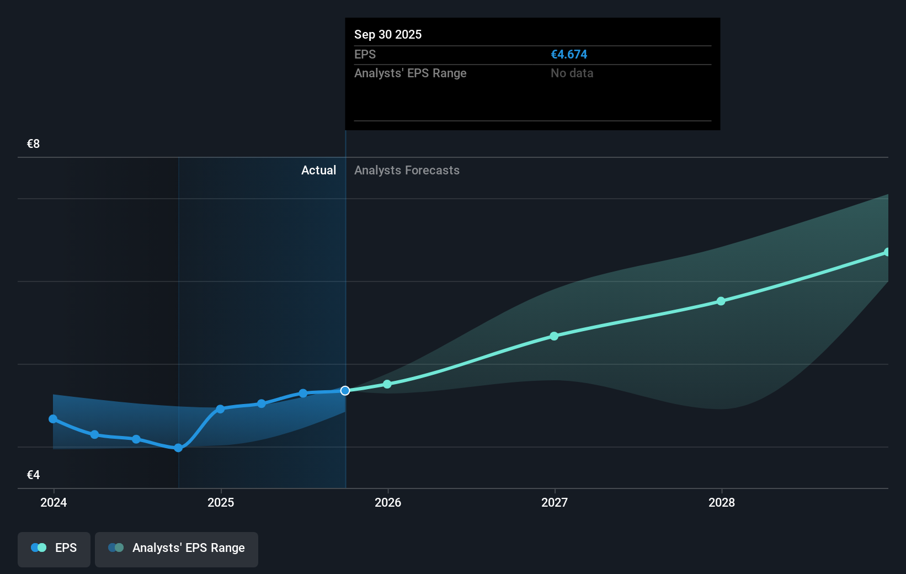Viewport: 906px width, 574px height.
Task: Click the lowest EPS point near late 2024
Action: tap(178, 448)
